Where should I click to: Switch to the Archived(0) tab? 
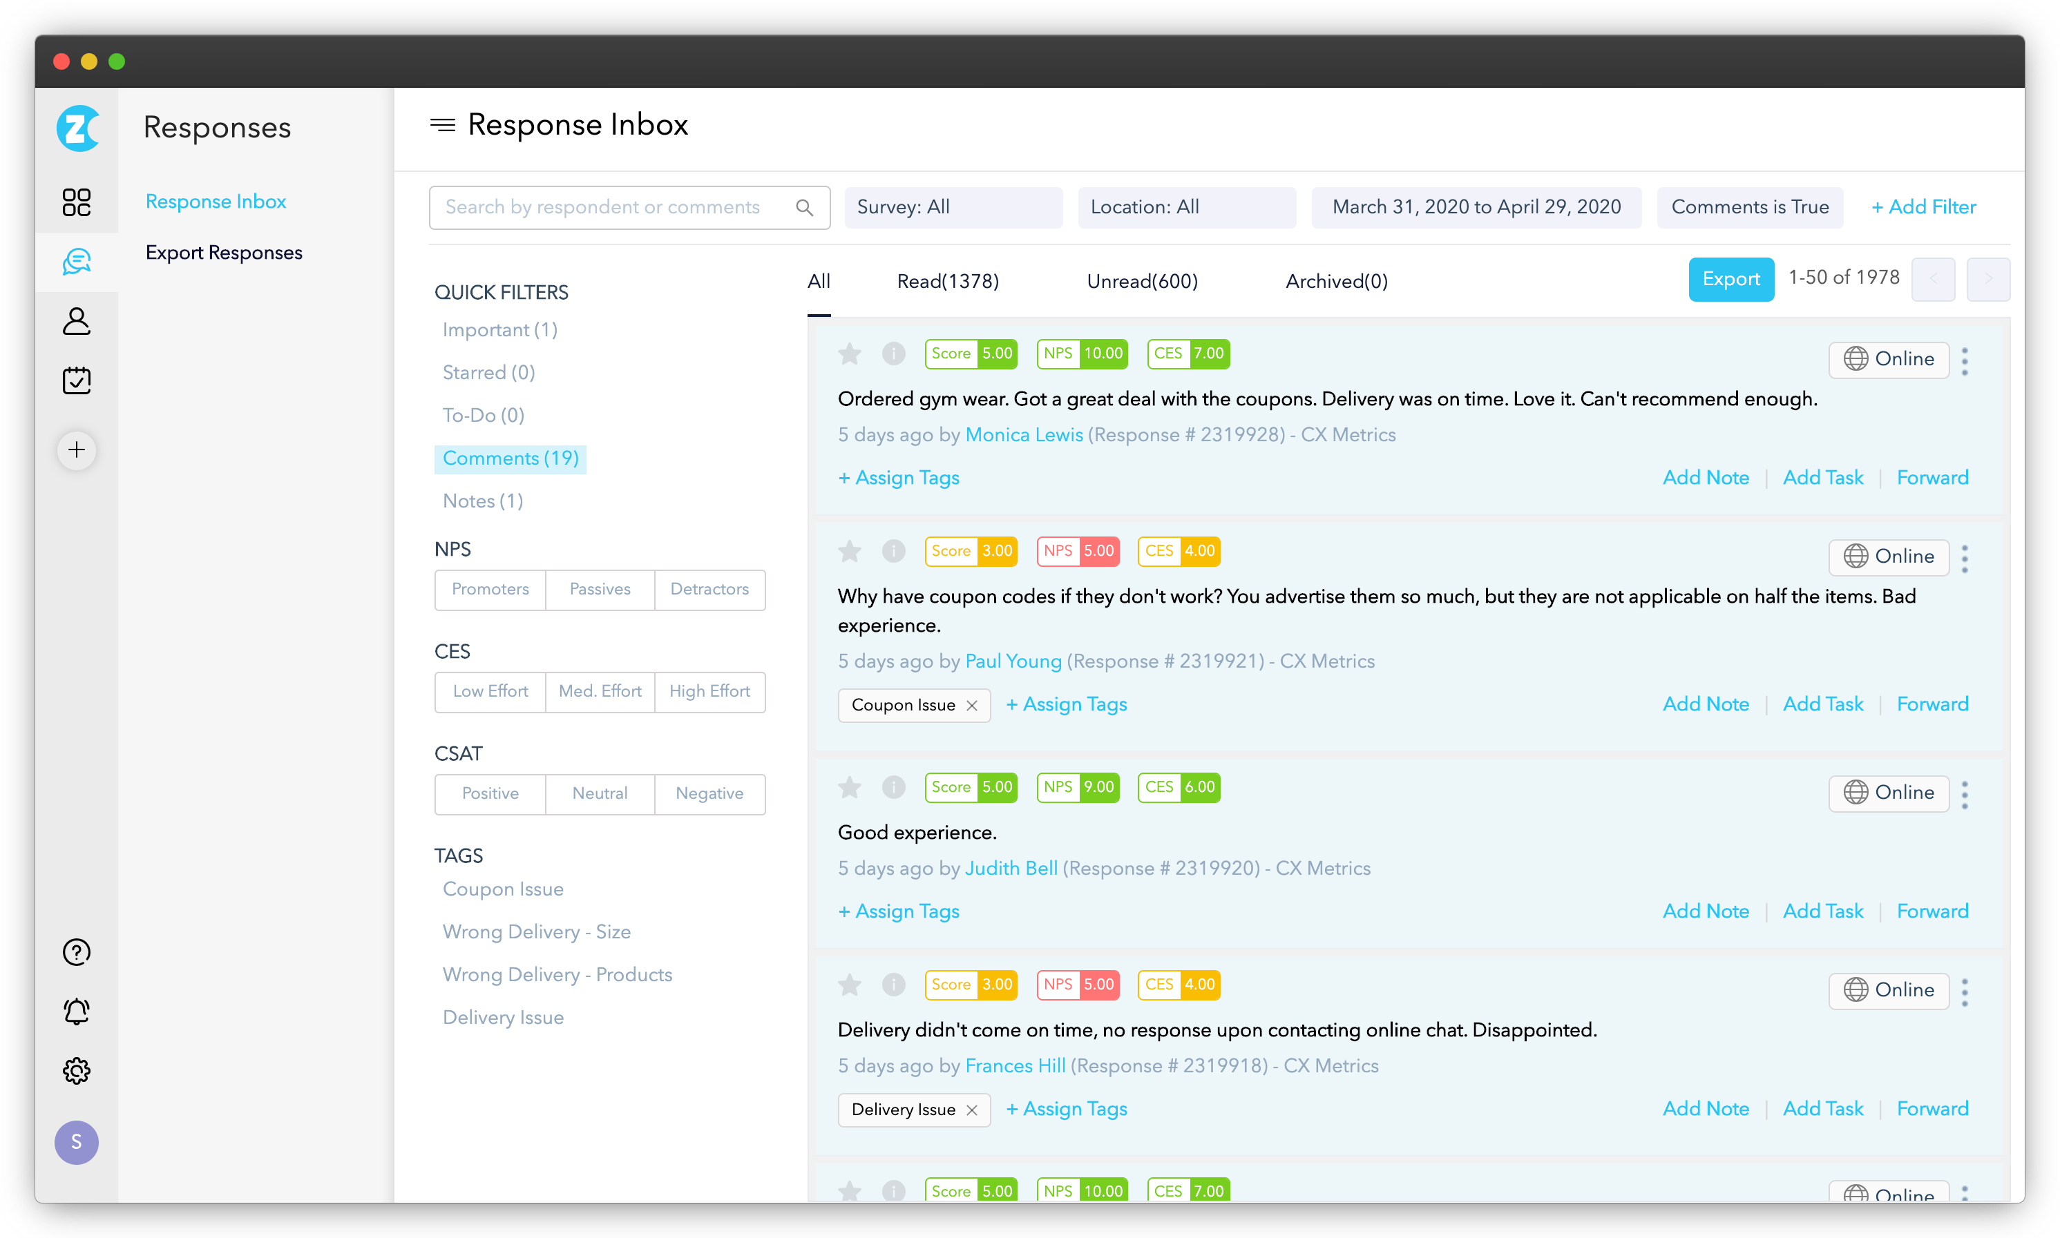[1337, 282]
